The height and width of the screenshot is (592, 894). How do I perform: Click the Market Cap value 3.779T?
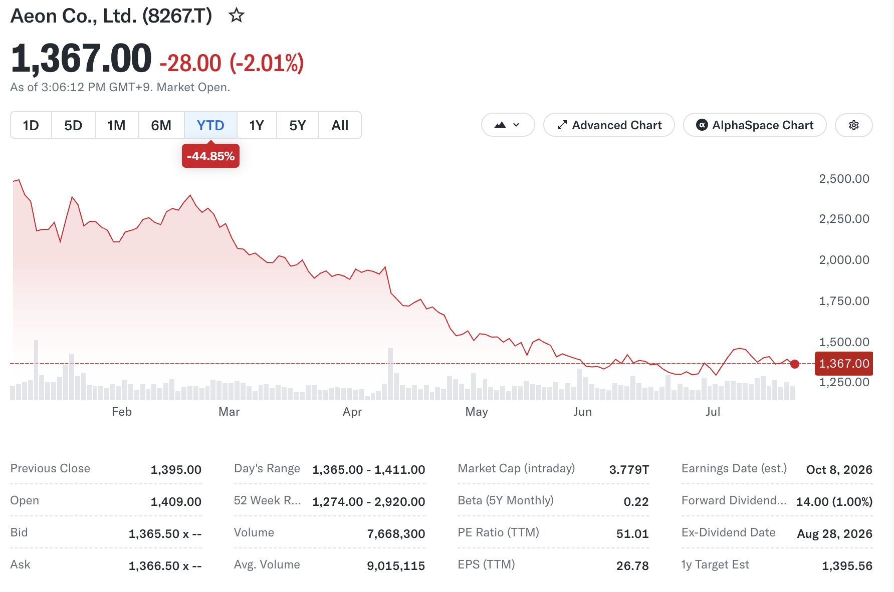click(x=629, y=470)
